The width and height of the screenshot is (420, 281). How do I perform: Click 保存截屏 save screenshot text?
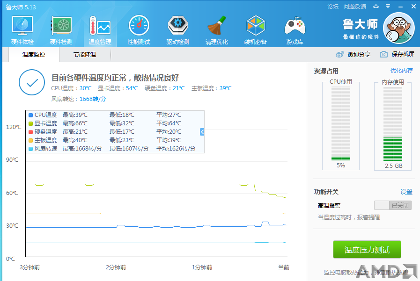pos(403,54)
